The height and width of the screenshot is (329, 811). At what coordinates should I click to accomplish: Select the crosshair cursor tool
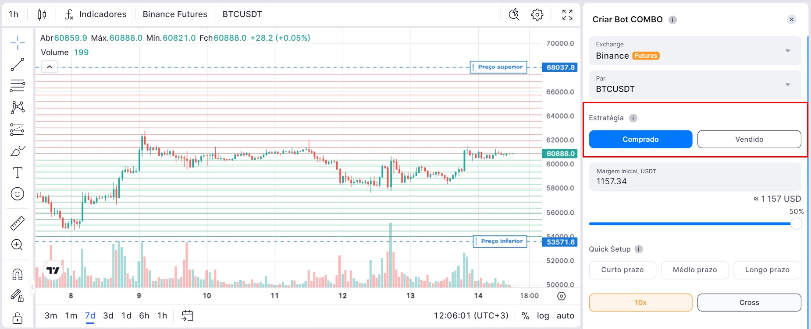click(18, 43)
